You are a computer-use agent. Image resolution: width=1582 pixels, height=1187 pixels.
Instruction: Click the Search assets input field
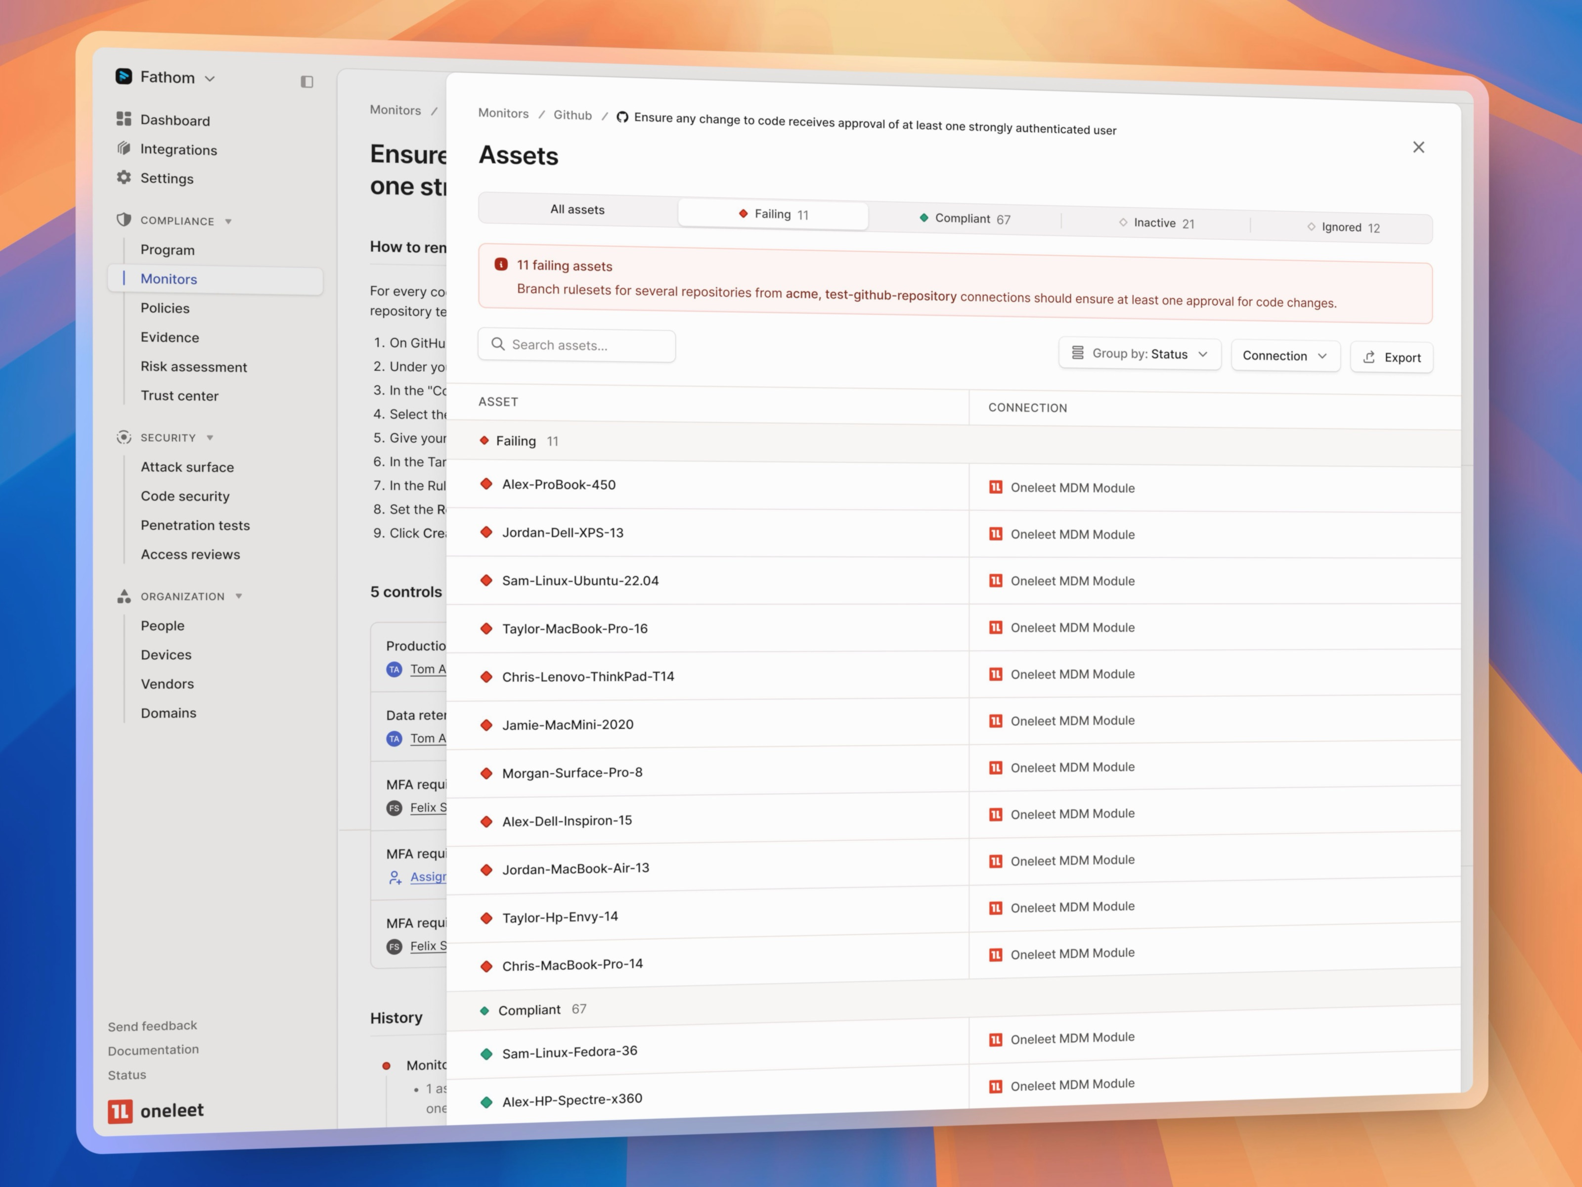tap(572, 345)
